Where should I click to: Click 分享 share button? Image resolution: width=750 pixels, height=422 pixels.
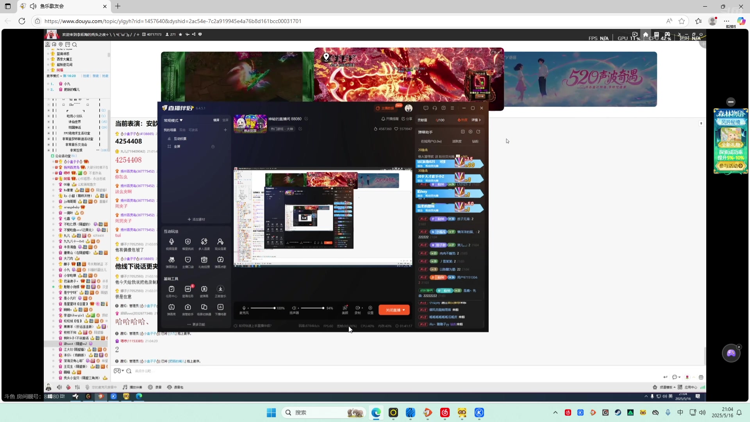[x=407, y=119]
